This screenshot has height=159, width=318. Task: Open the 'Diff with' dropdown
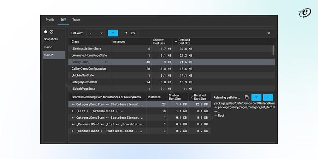96,33
